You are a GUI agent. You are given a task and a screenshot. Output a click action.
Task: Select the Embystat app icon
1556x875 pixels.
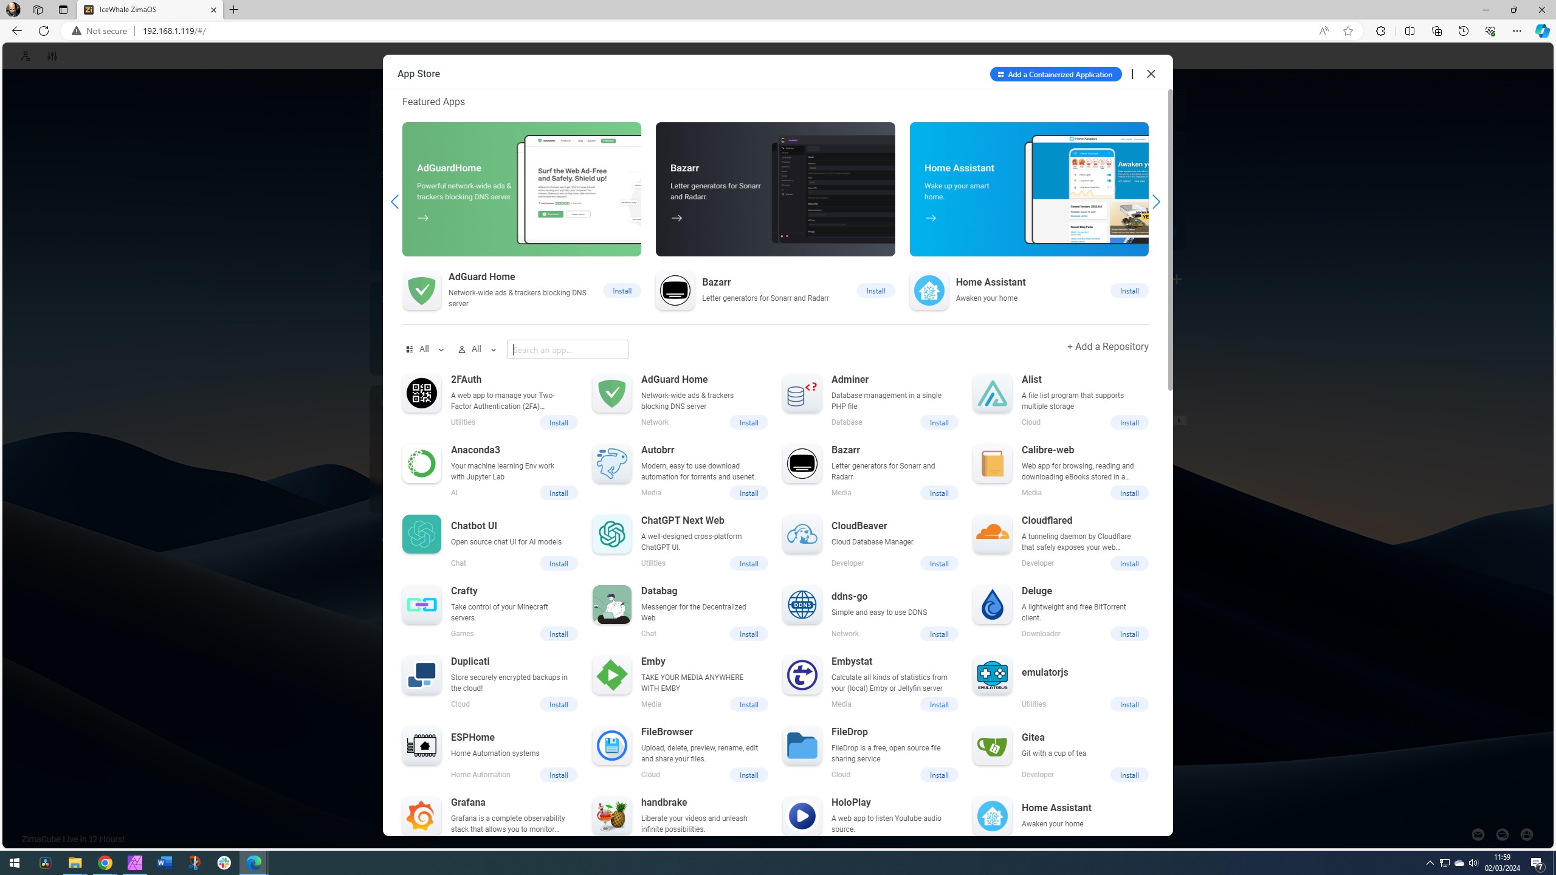click(x=802, y=675)
